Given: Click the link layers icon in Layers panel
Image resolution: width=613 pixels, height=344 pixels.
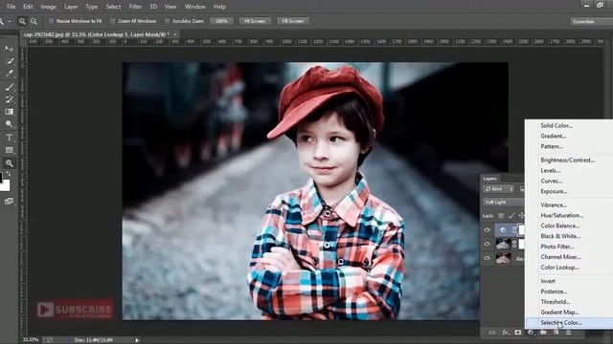Looking at the screenshot, I should pos(492,333).
